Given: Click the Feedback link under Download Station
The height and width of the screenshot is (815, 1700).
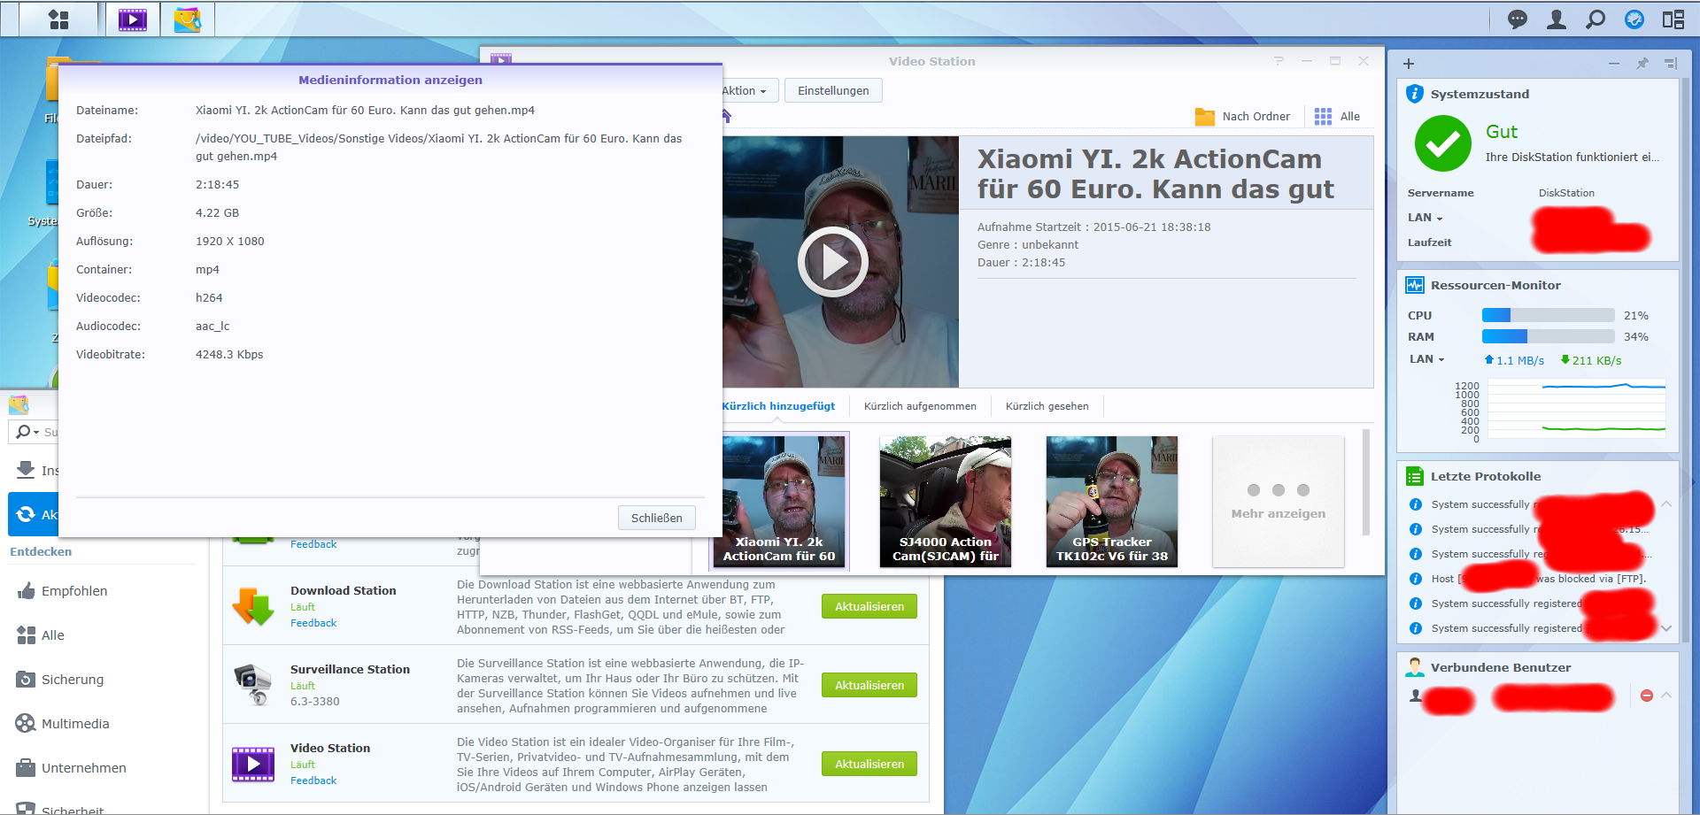Looking at the screenshot, I should [x=313, y=623].
